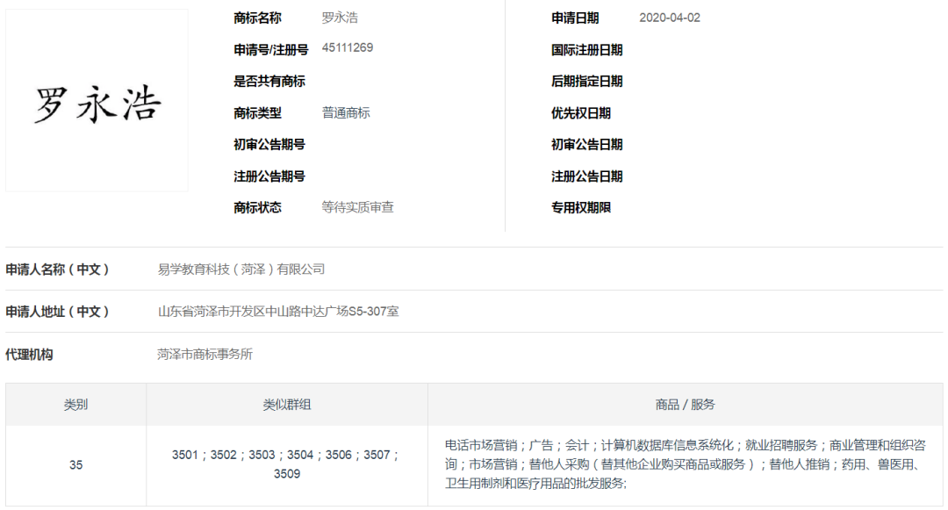Click the 类别 column header
Viewport: 948px width, 510px height.
pyautogui.click(x=75, y=405)
